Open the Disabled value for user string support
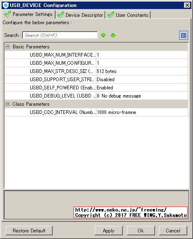 tap(142, 80)
